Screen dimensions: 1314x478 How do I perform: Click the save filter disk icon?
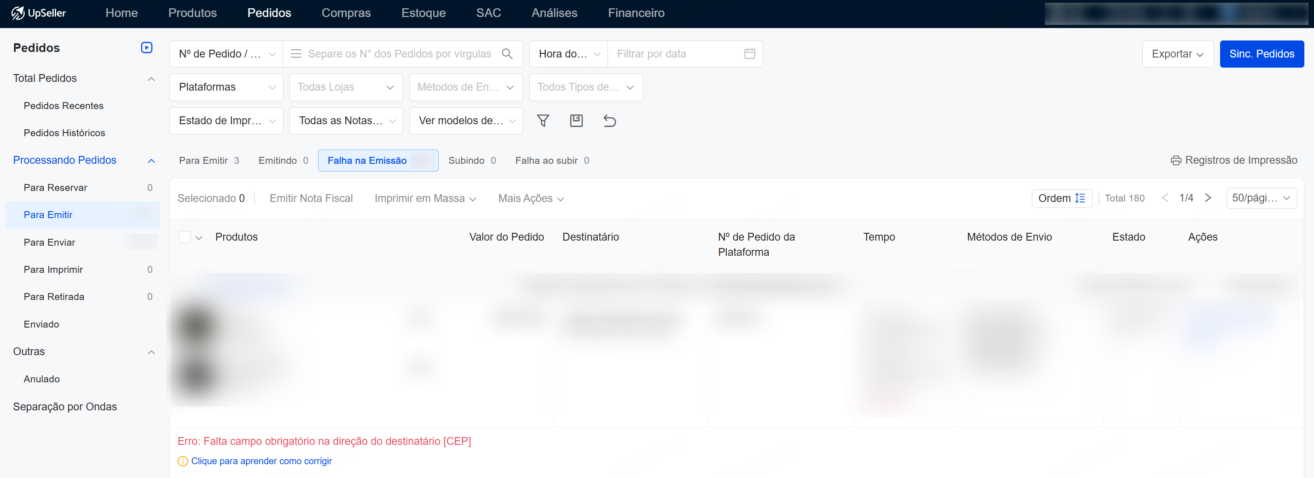tap(576, 121)
